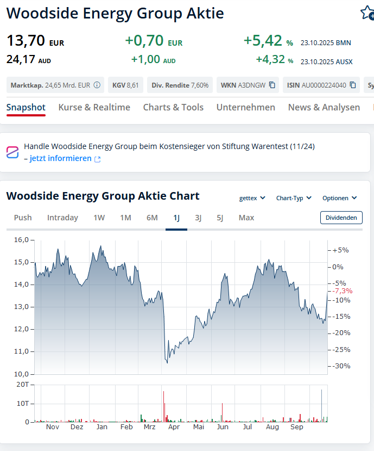Open the gettex exchange dropdown
The height and width of the screenshot is (451, 374).
click(x=252, y=198)
